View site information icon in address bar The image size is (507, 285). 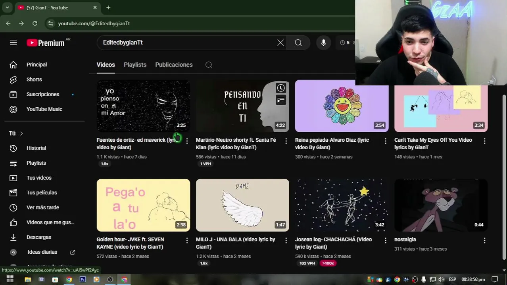pos(50,23)
